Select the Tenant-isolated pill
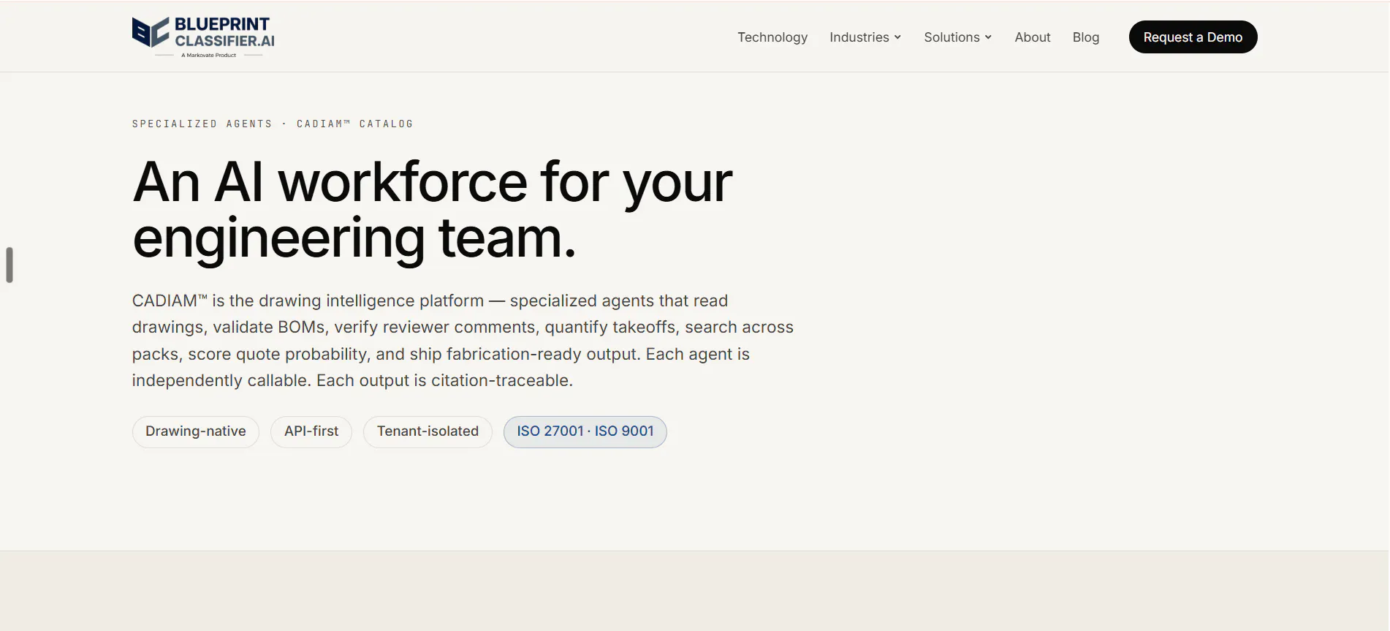This screenshot has height=631, width=1390. [428, 431]
